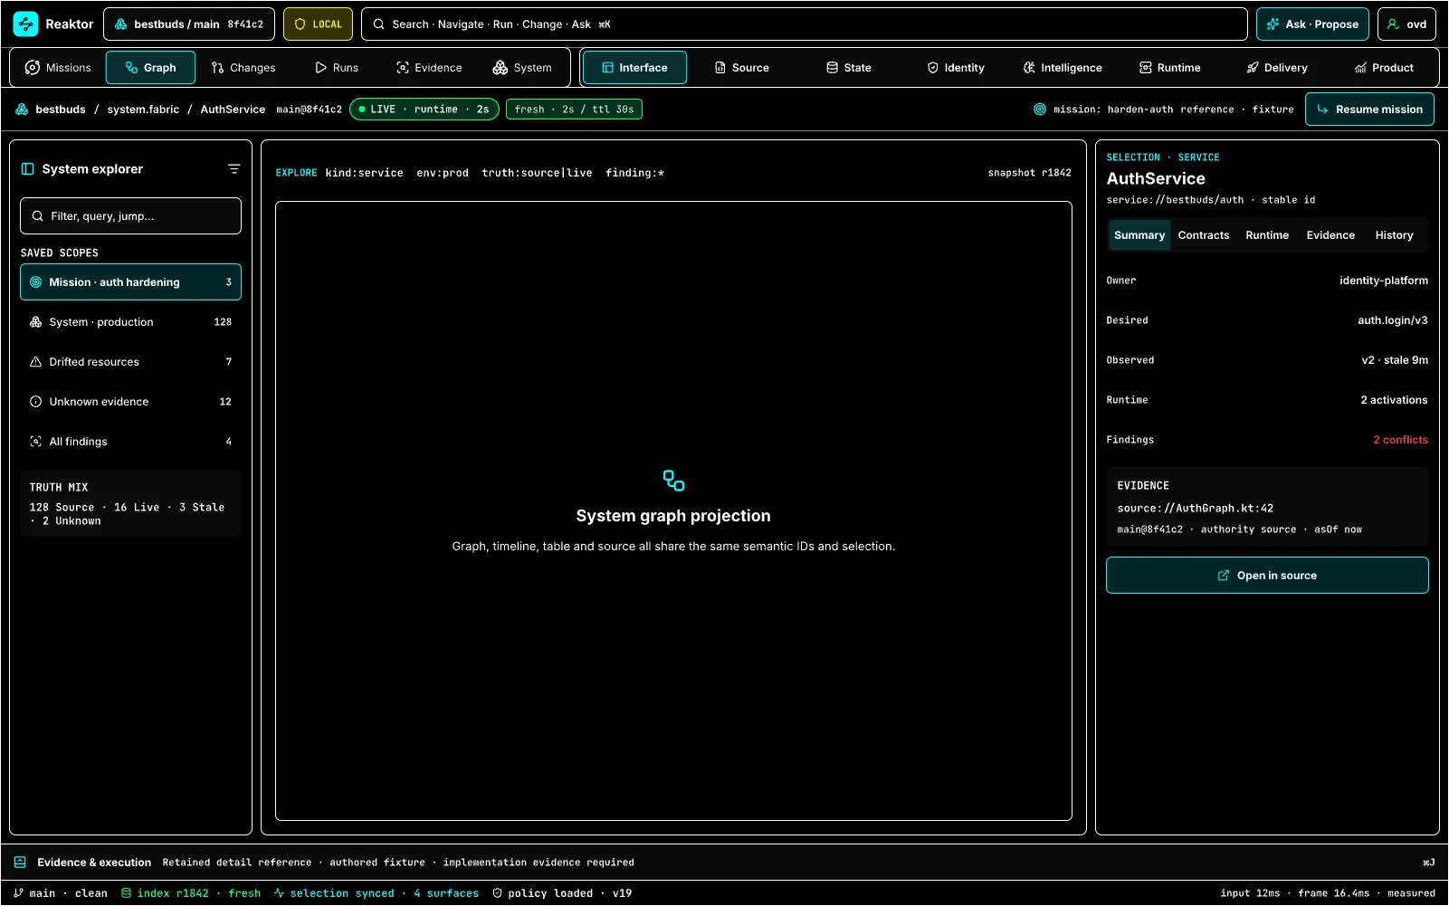Click the ovd user profile icon
Viewport: 1449px width, 906px height.
click(x=1393, y=24)
